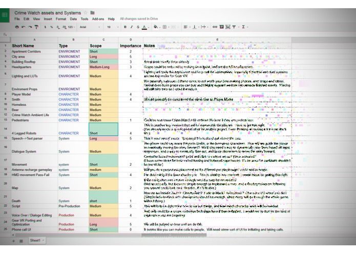The image size is (356, 253).
Task: Open the Arial font dropdown
Action: click(x=90, y=27)
